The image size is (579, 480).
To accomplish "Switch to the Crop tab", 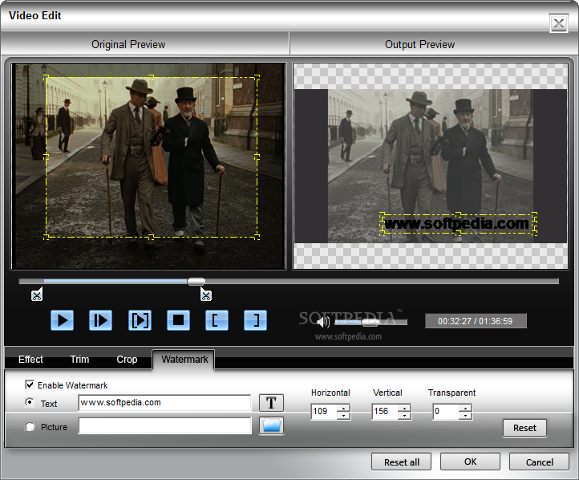I will 127,359.
